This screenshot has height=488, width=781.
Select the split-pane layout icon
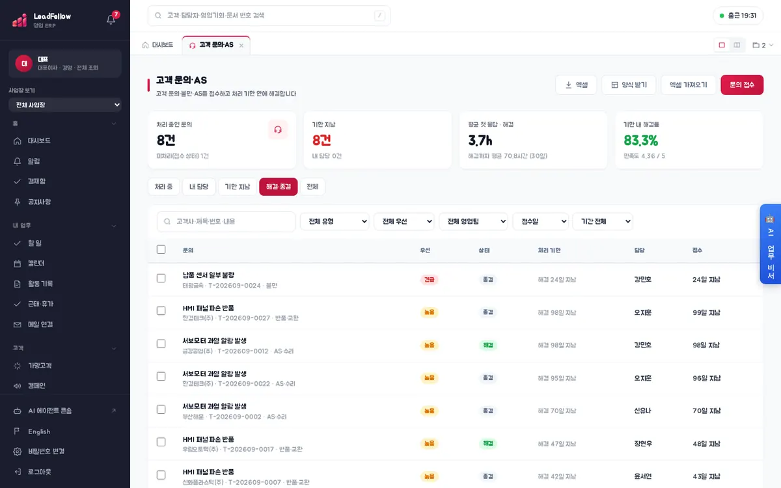(x=737, y=45)
